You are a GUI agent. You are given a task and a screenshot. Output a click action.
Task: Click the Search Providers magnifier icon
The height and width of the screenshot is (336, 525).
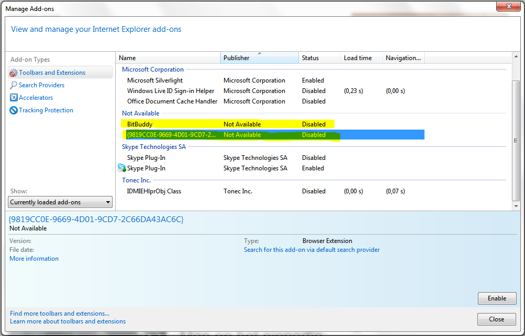pyautogui.click(x=14, y=85)
